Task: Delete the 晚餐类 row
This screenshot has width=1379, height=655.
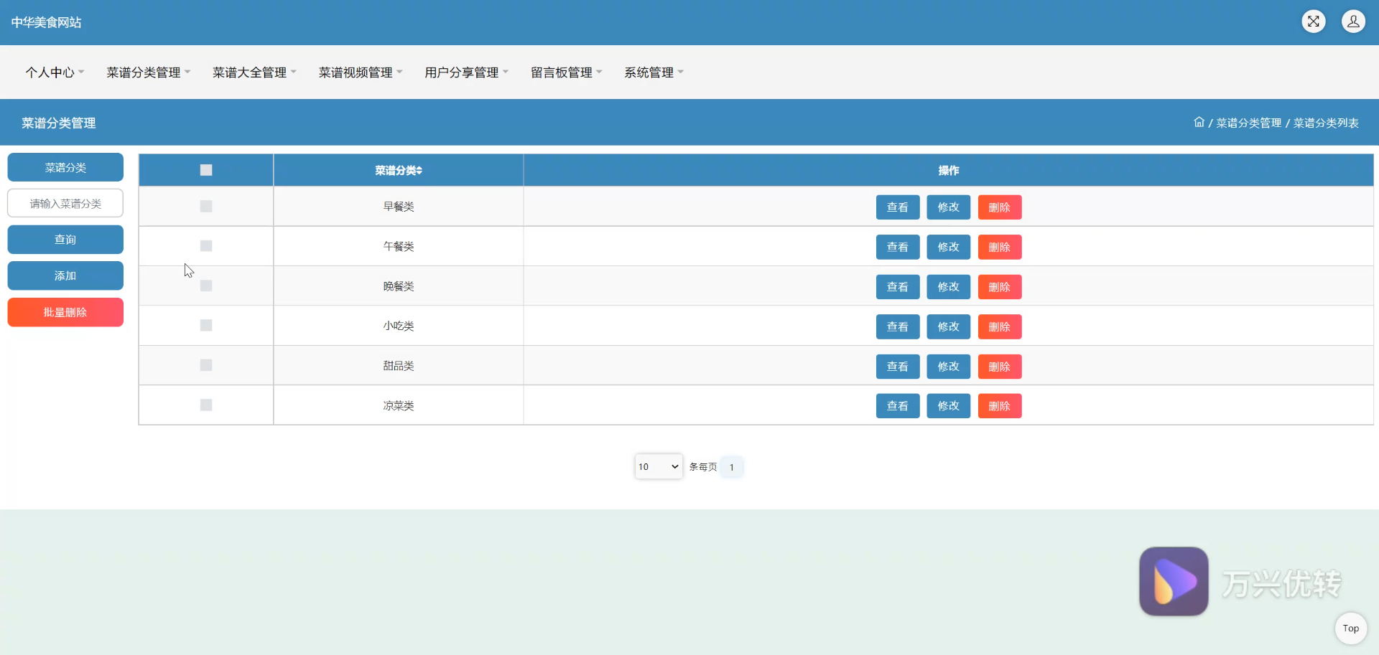Action: 1000,287
